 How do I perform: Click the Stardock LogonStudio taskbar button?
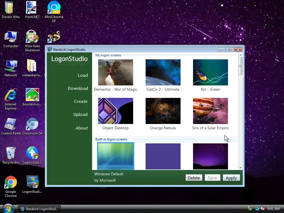point(39,209)
